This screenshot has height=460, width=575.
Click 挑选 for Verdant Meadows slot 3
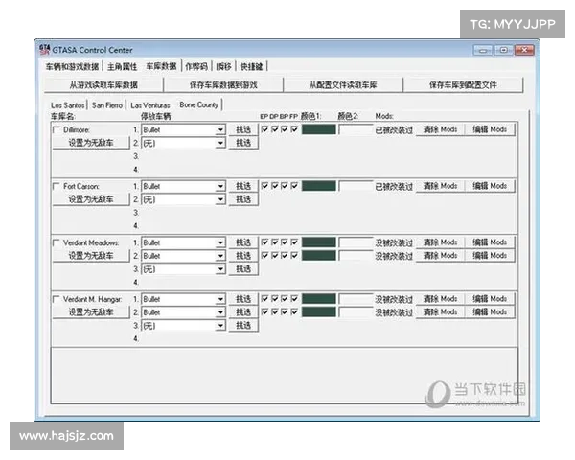[243, 269]
